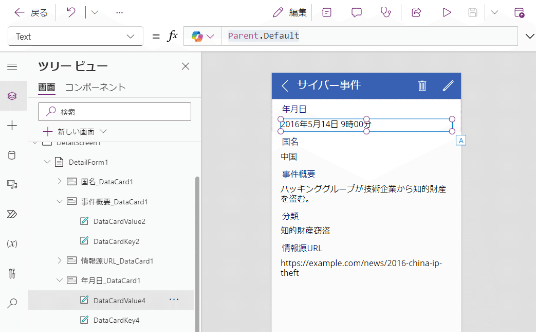Select 情報源URL_DataCard1 in tree
Screen dimensions: 536x332
pos(117,261)
